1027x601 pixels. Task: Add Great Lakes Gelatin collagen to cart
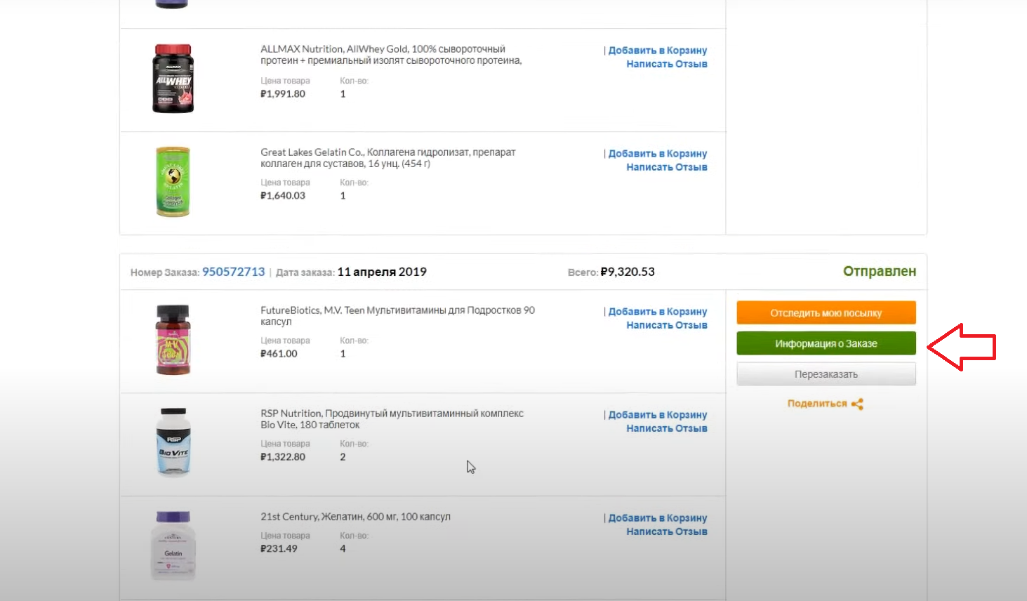(658, 154)
